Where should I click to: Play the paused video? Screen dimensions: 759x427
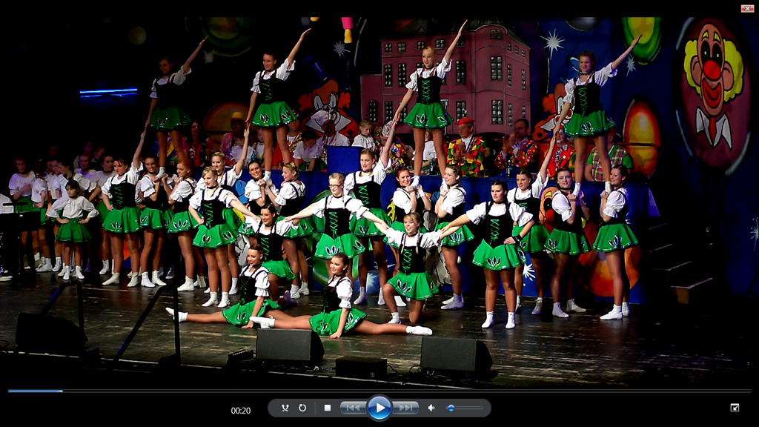[x=379, y=408]
